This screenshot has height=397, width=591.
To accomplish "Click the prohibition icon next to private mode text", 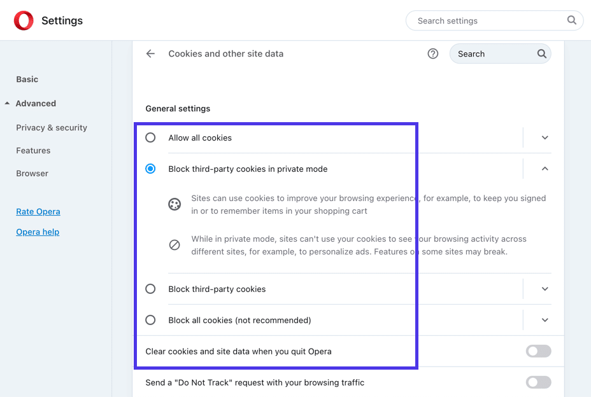I will tap(174, 244).
